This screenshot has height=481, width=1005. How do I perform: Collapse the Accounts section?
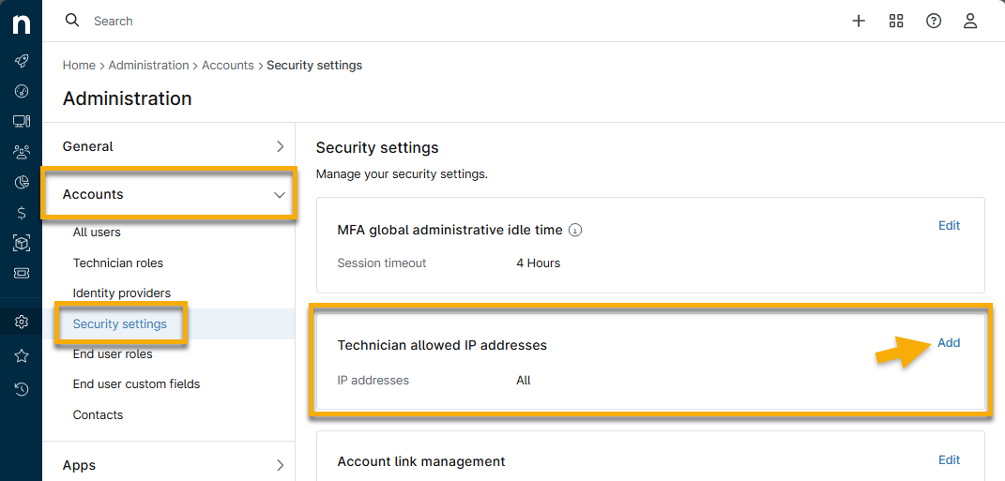(x=279, y=195)
